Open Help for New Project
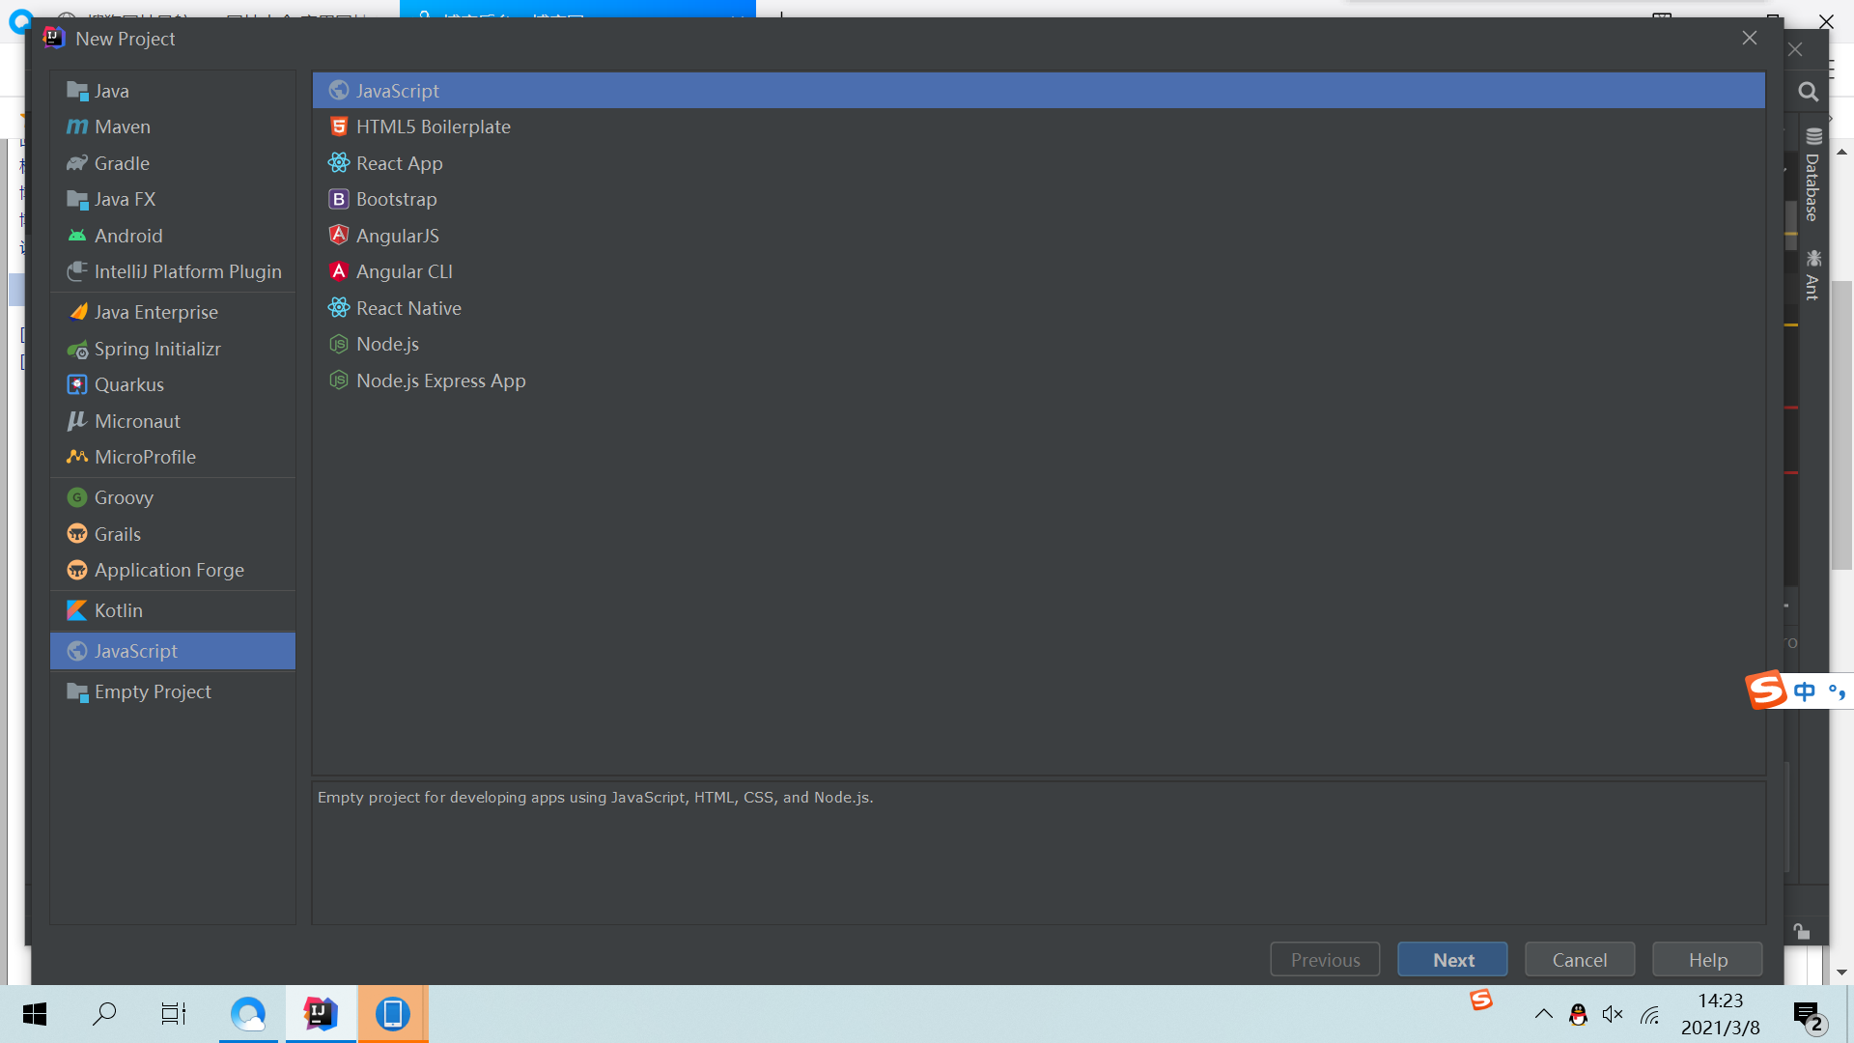 point(1707,960)
